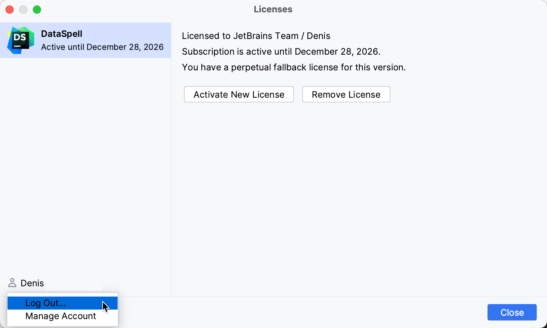This screenshot has width=547, height=328.
Task: Open Manage Account from the popup menu
Action: (61, 316)
